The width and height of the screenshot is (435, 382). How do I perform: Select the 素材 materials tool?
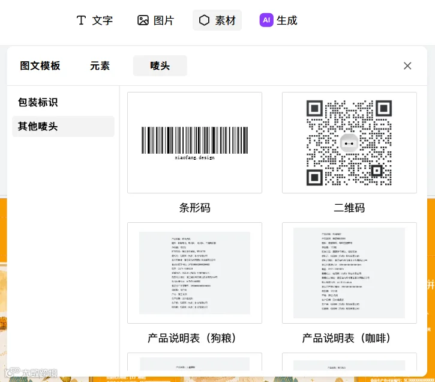(x=217, y=20)
